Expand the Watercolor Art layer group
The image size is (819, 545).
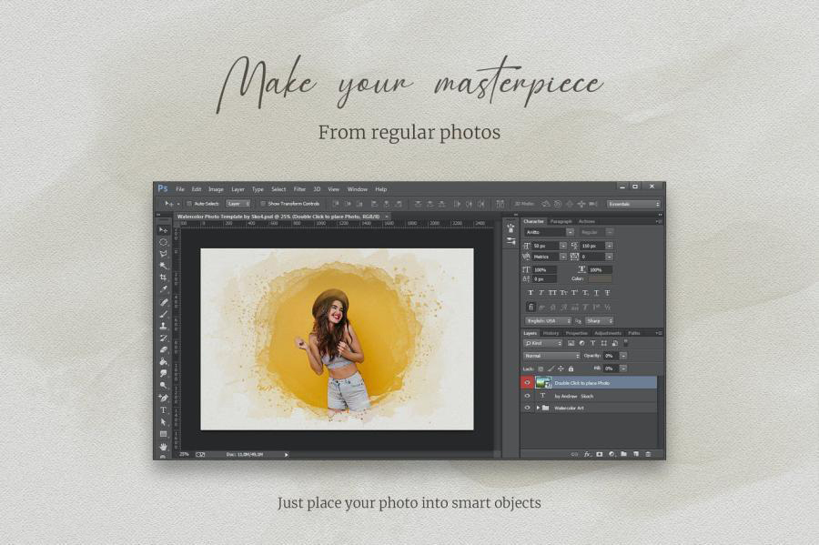(x=538, y=409)
